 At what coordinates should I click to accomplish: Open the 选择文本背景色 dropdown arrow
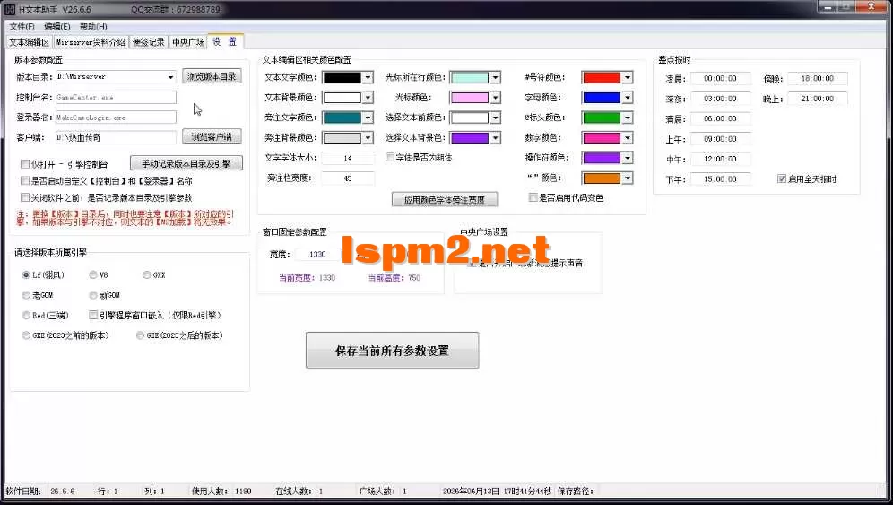point(496,137)
